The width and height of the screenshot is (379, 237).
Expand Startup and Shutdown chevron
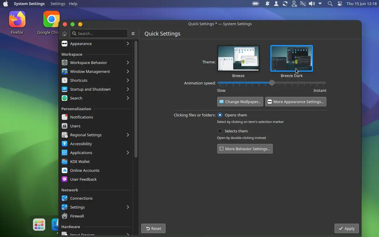pos(128,89)
